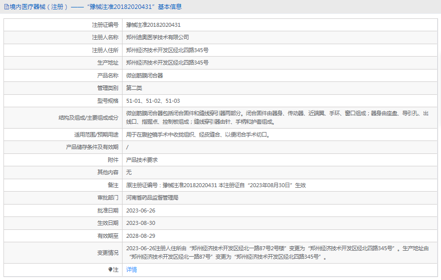The height and width of the screenshot is (280, 441).
Task: Click the 有效期至 row label
Action: pos(108,236)
